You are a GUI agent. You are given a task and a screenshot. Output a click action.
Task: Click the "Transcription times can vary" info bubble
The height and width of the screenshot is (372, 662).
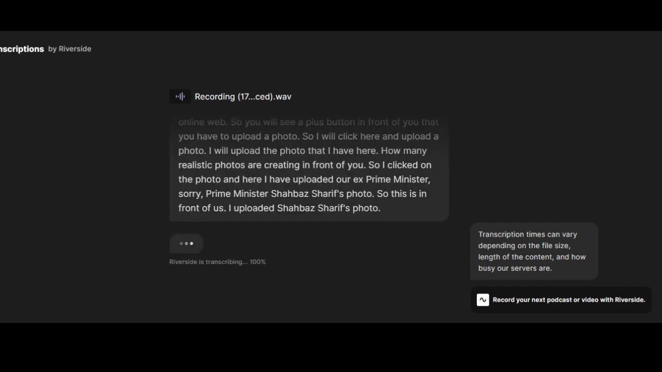tap(534, 251)
